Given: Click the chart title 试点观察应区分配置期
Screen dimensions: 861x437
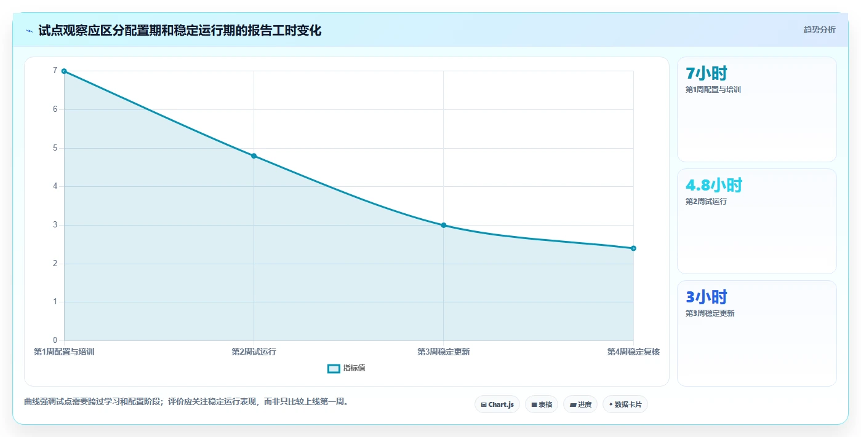Looking at the screenshot, I should 180,30.
